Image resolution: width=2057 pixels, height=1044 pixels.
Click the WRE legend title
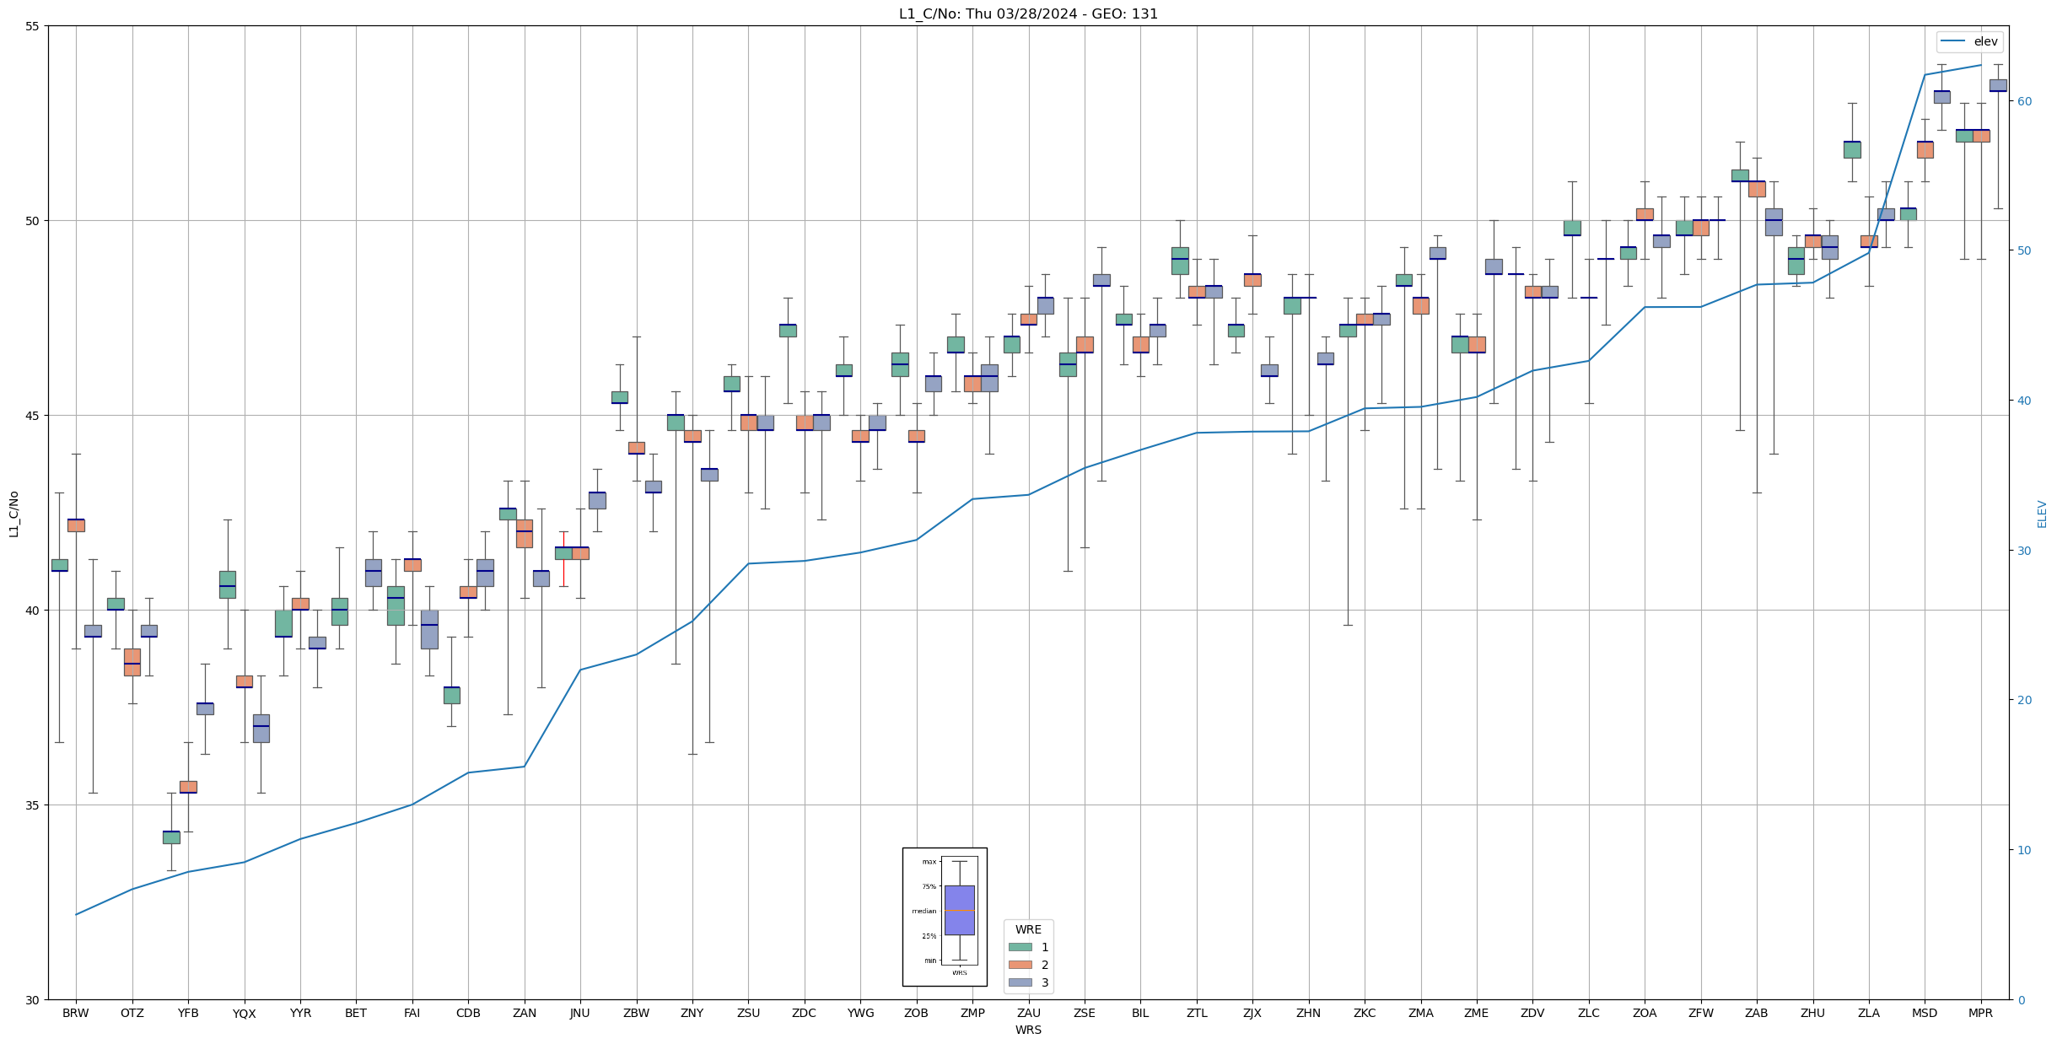[1028, 929]
